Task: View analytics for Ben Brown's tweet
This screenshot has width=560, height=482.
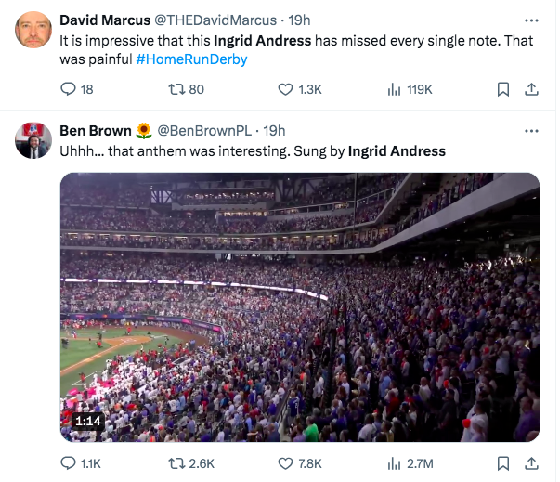Action: point(393,463)
